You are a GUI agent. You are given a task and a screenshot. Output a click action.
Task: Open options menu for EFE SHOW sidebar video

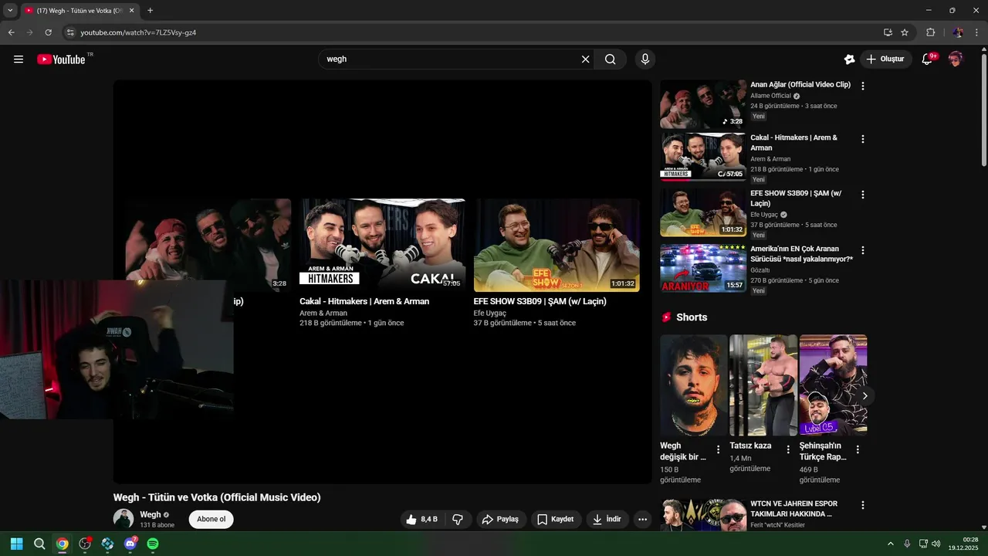[863, 195]
